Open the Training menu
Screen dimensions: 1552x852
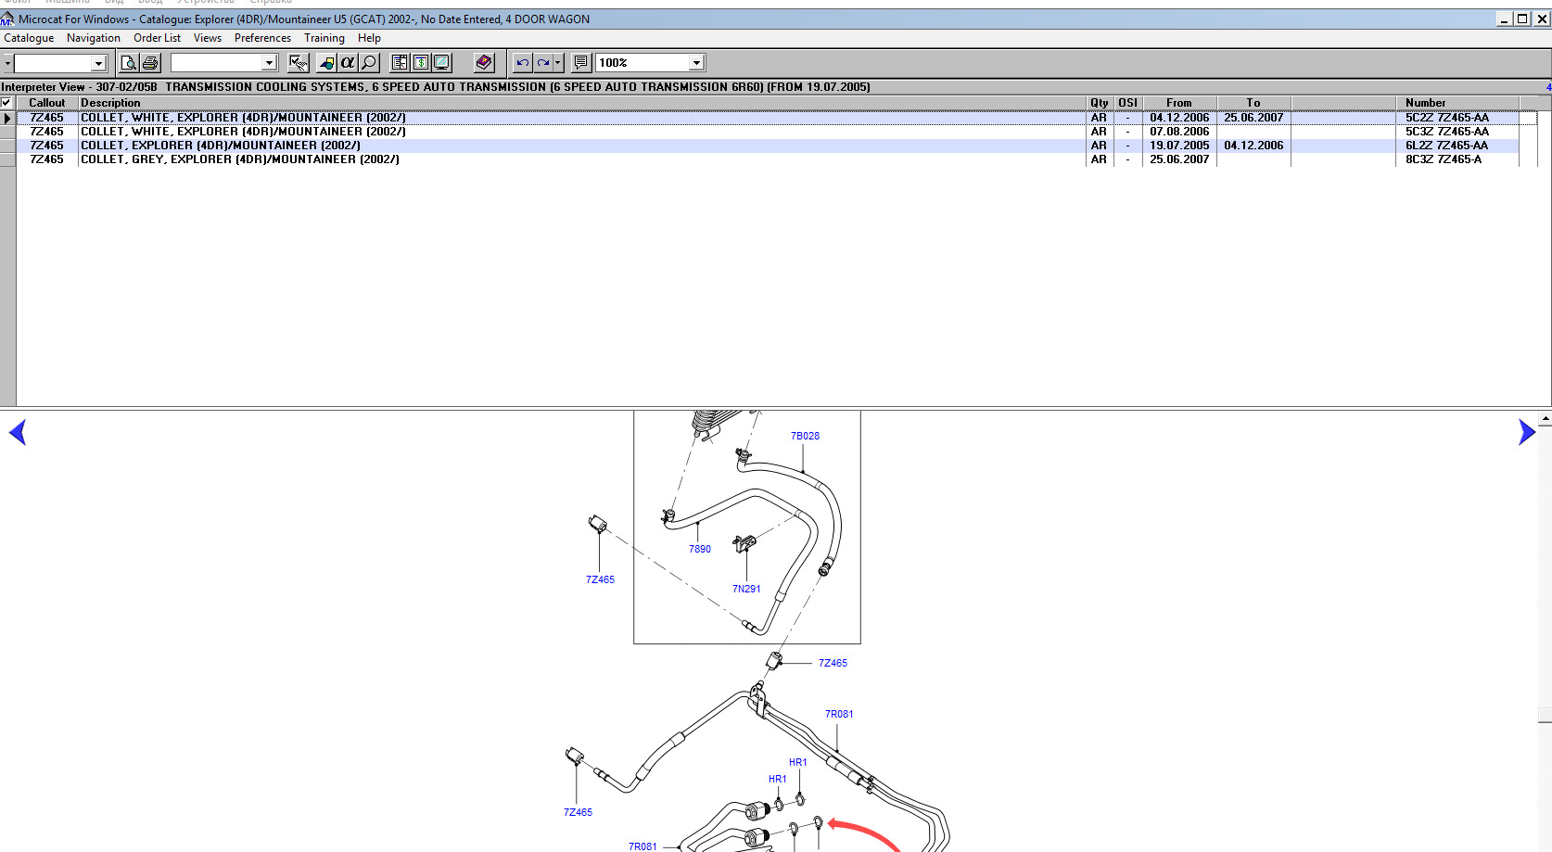[324, 38]
